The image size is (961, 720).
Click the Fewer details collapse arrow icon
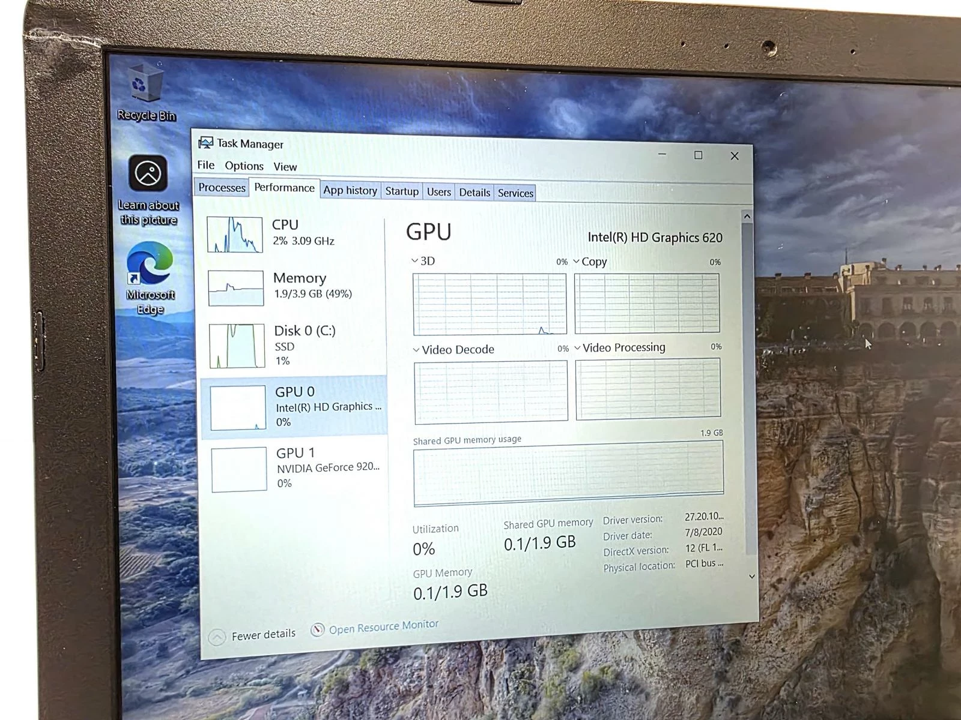tap(217, 637)
